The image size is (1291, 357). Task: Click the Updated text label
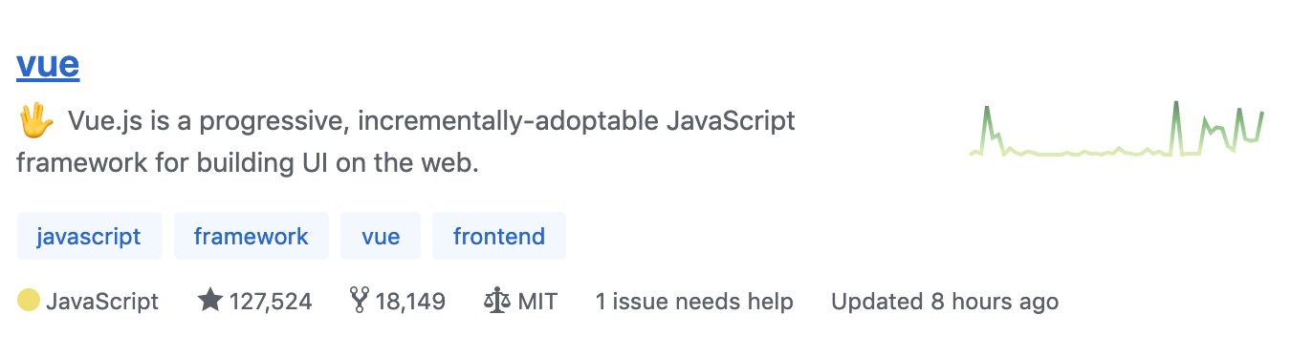coord(877,302)
